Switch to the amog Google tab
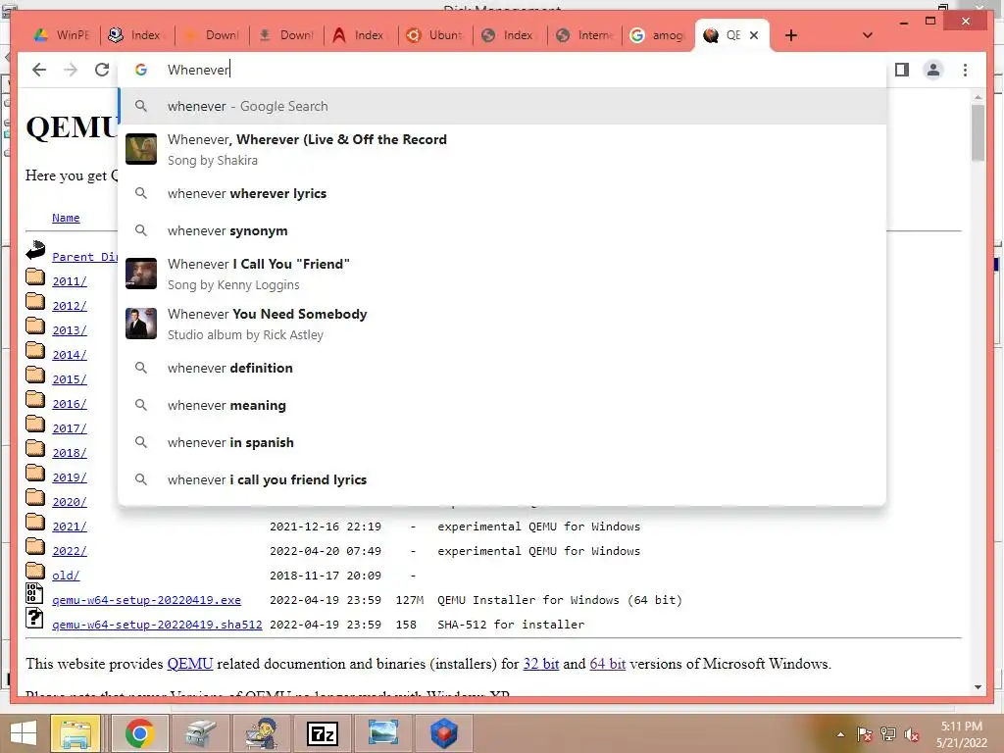The image size is (1004, 753). [x=658, y=35]
